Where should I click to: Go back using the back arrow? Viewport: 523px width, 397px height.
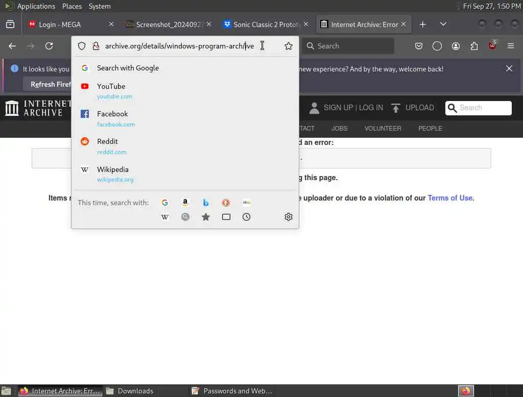coord(12,46)
